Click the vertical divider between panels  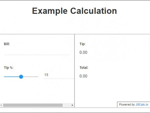click(74, 70)
